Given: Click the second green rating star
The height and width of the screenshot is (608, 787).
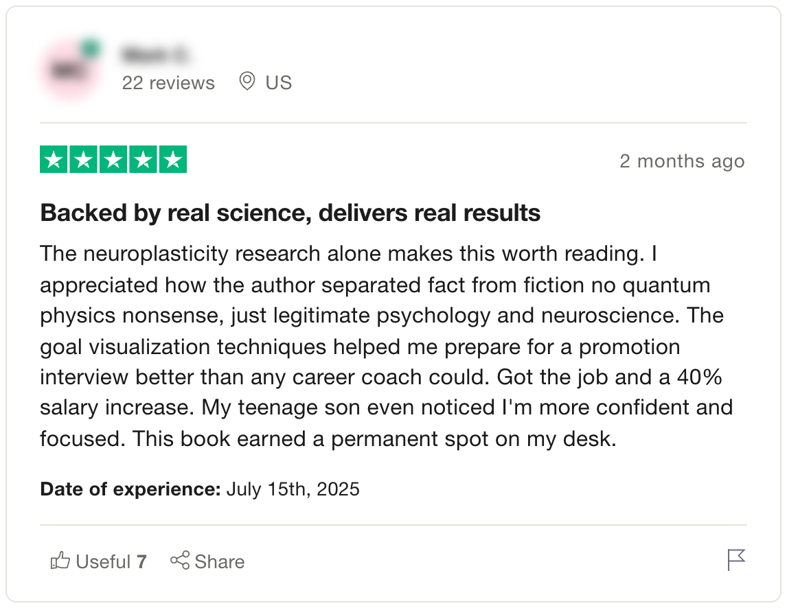Looking at the screenshot, I should pos(84,160).
